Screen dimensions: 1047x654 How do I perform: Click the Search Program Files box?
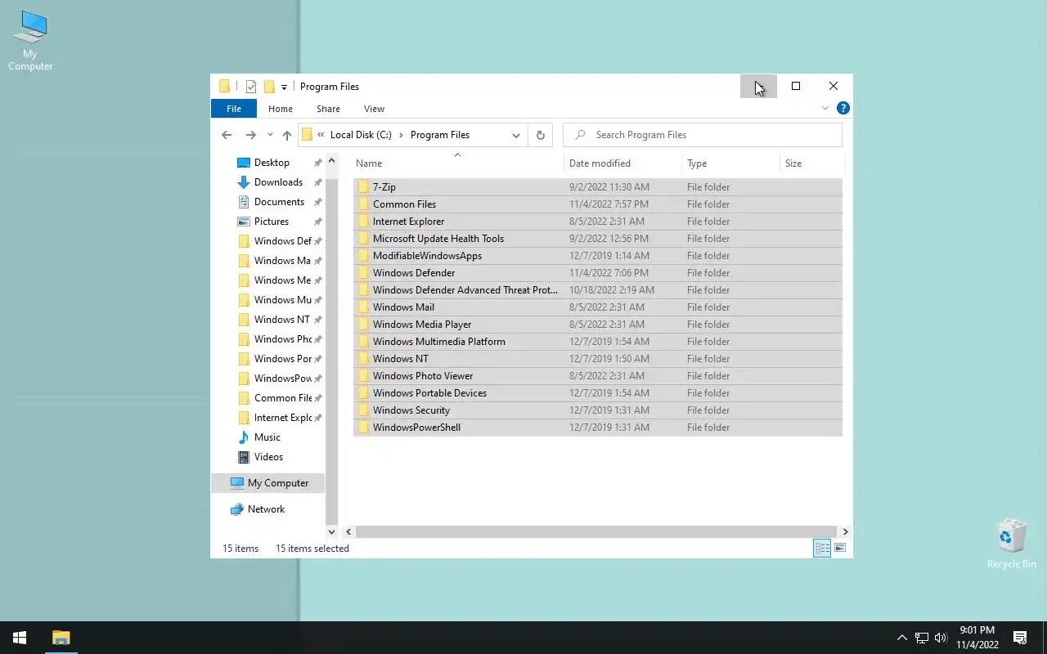pyautogui.click(x=703, y=135)
